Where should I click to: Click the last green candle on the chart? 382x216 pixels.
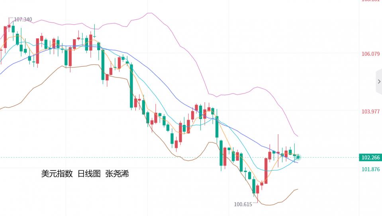[x=295, y=155]
